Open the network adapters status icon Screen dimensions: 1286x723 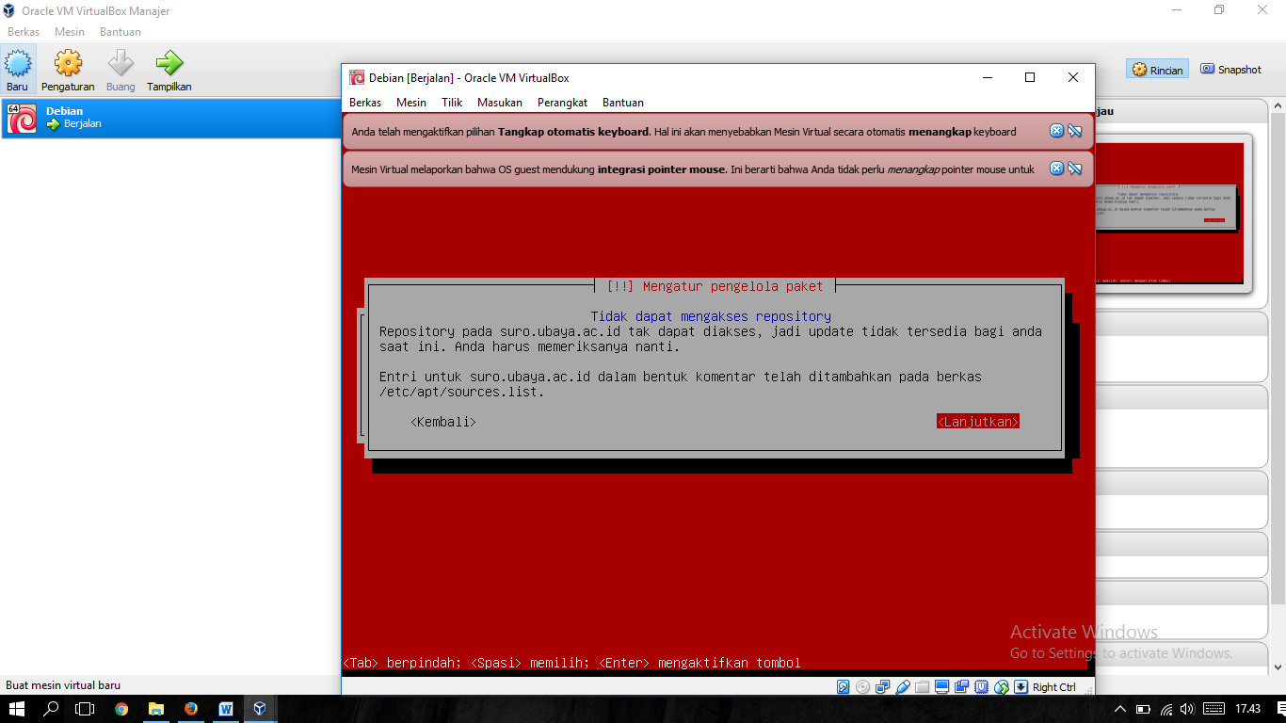882,686
